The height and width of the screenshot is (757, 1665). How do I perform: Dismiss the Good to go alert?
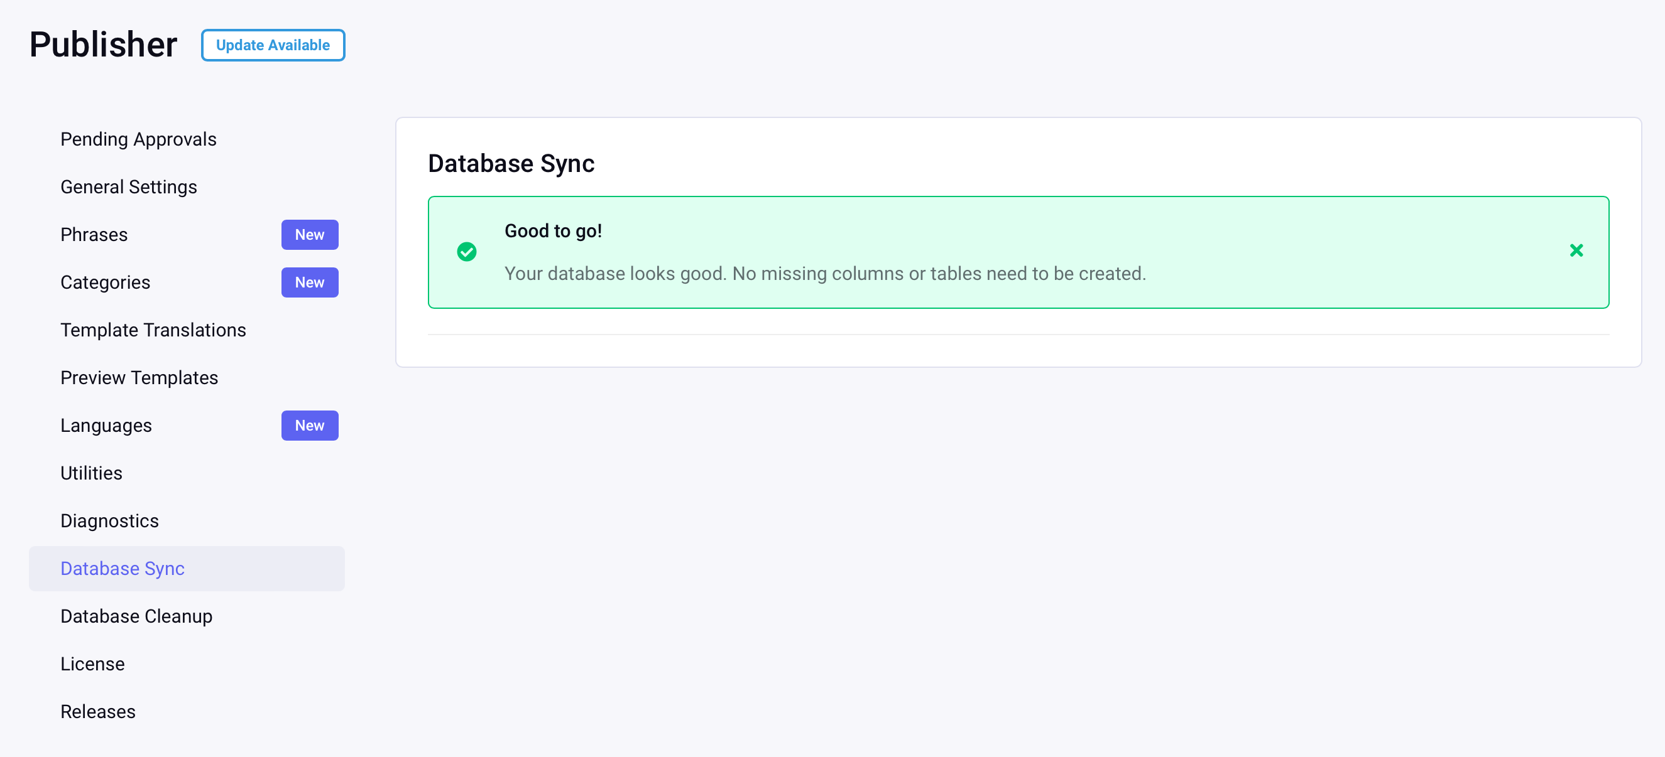click(x=1576, y=250)
